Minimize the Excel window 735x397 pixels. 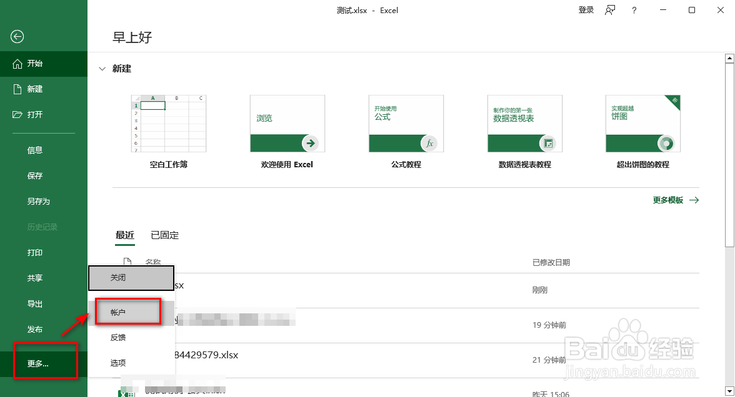click(x=662, y=10)
